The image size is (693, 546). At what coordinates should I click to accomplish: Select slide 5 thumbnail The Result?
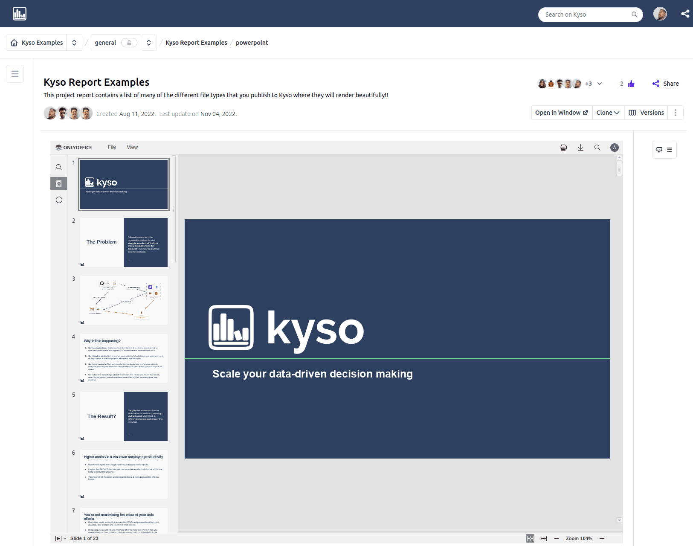(x=124, y=416)
